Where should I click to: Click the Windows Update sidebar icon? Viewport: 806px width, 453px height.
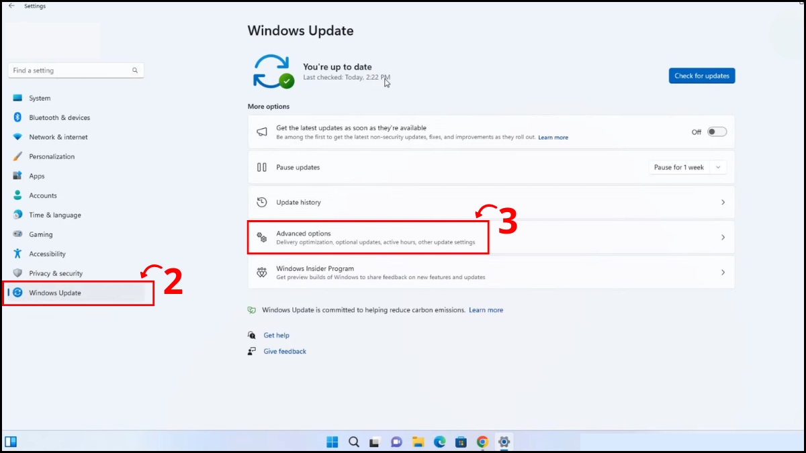tap(17, 293)
